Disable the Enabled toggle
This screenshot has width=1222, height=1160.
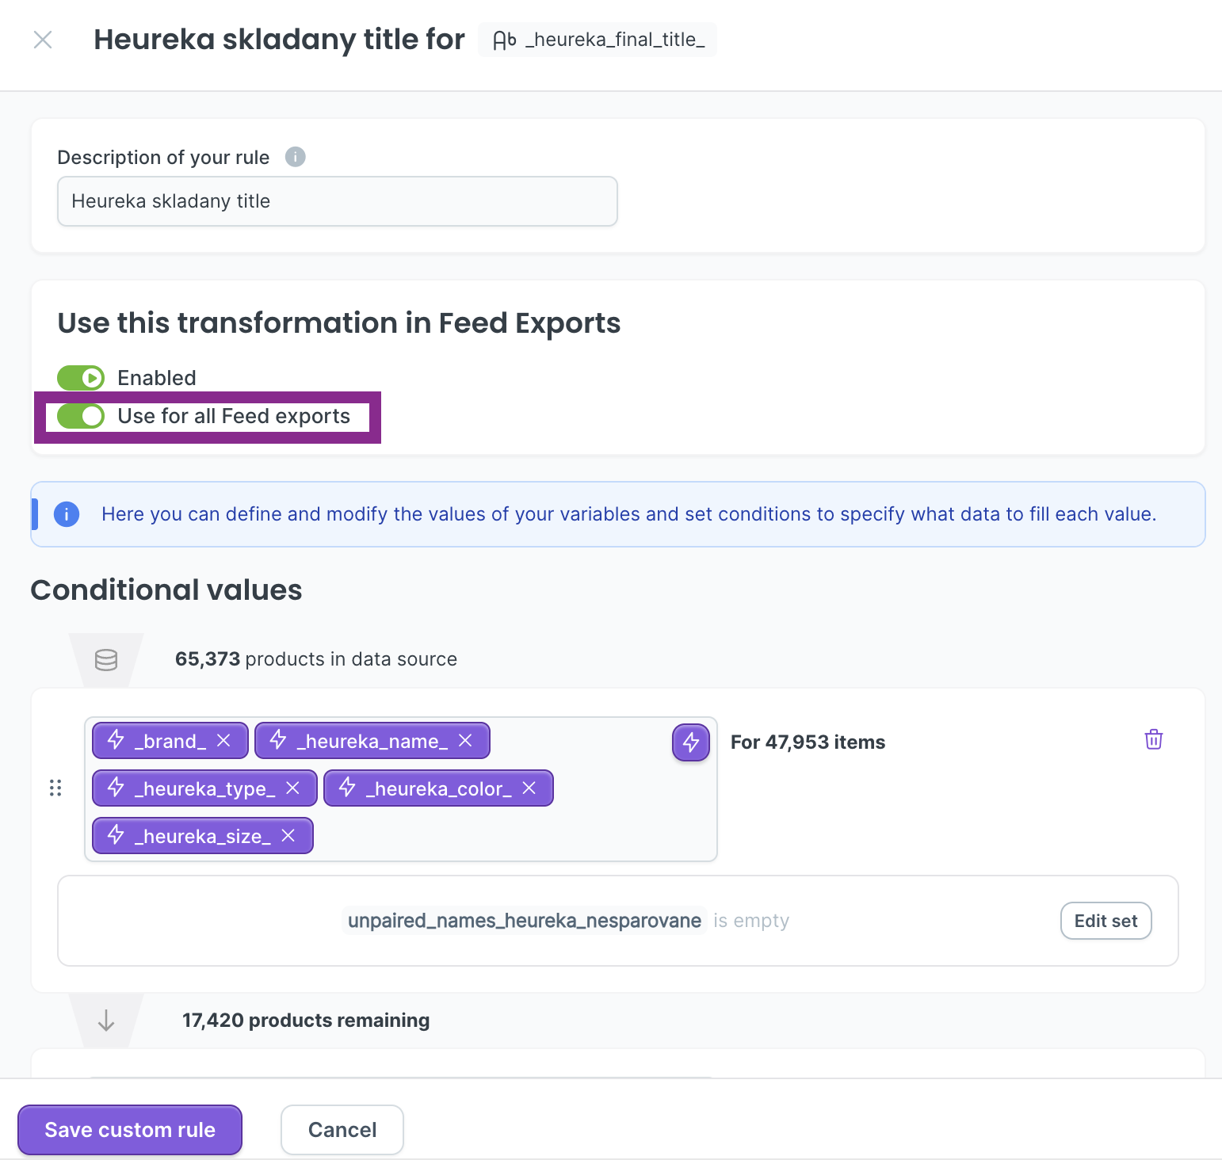point(80,378)
